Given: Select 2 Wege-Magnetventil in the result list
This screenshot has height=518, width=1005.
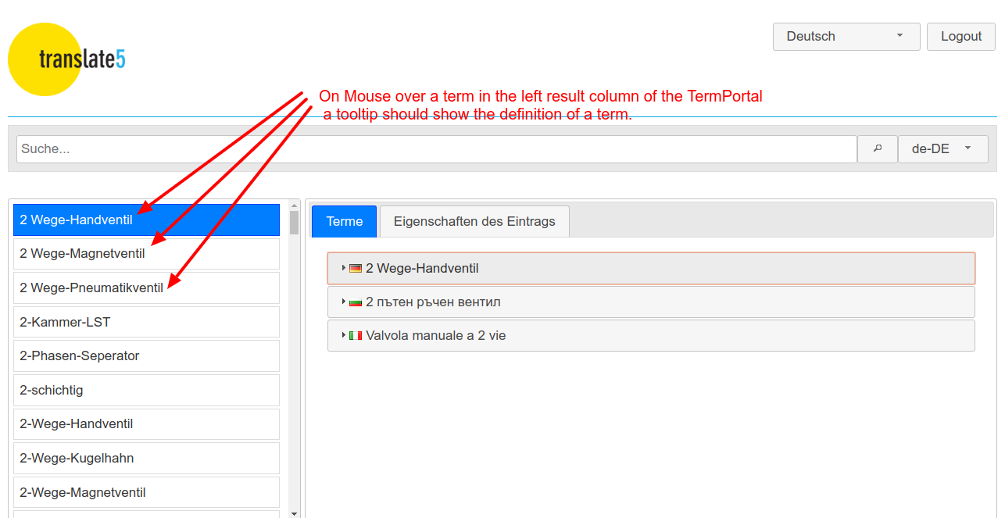Looking at the screenshot, I should [x=146, y=254].
